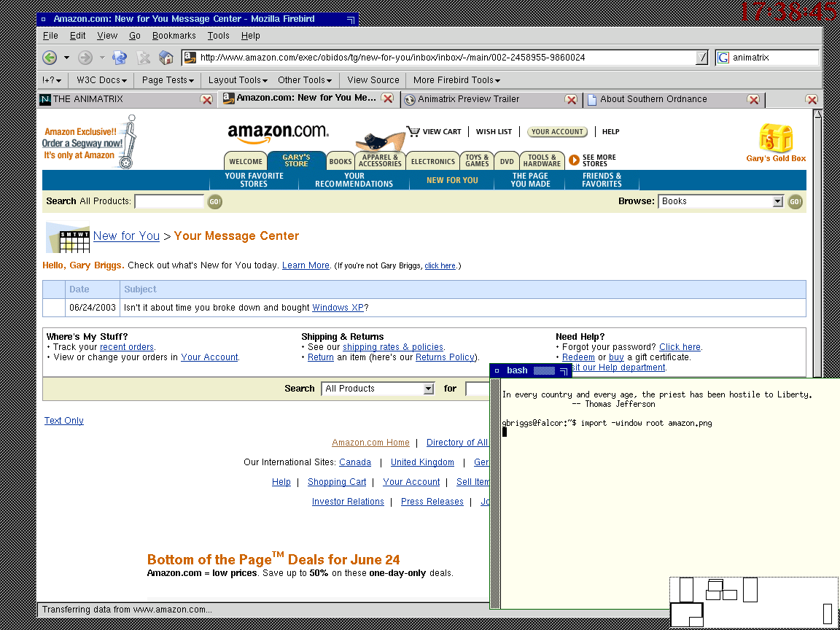The image size is (840, 630).
Task: Click the calendar icon beside New for You
Action: click(x=68, y=237)
